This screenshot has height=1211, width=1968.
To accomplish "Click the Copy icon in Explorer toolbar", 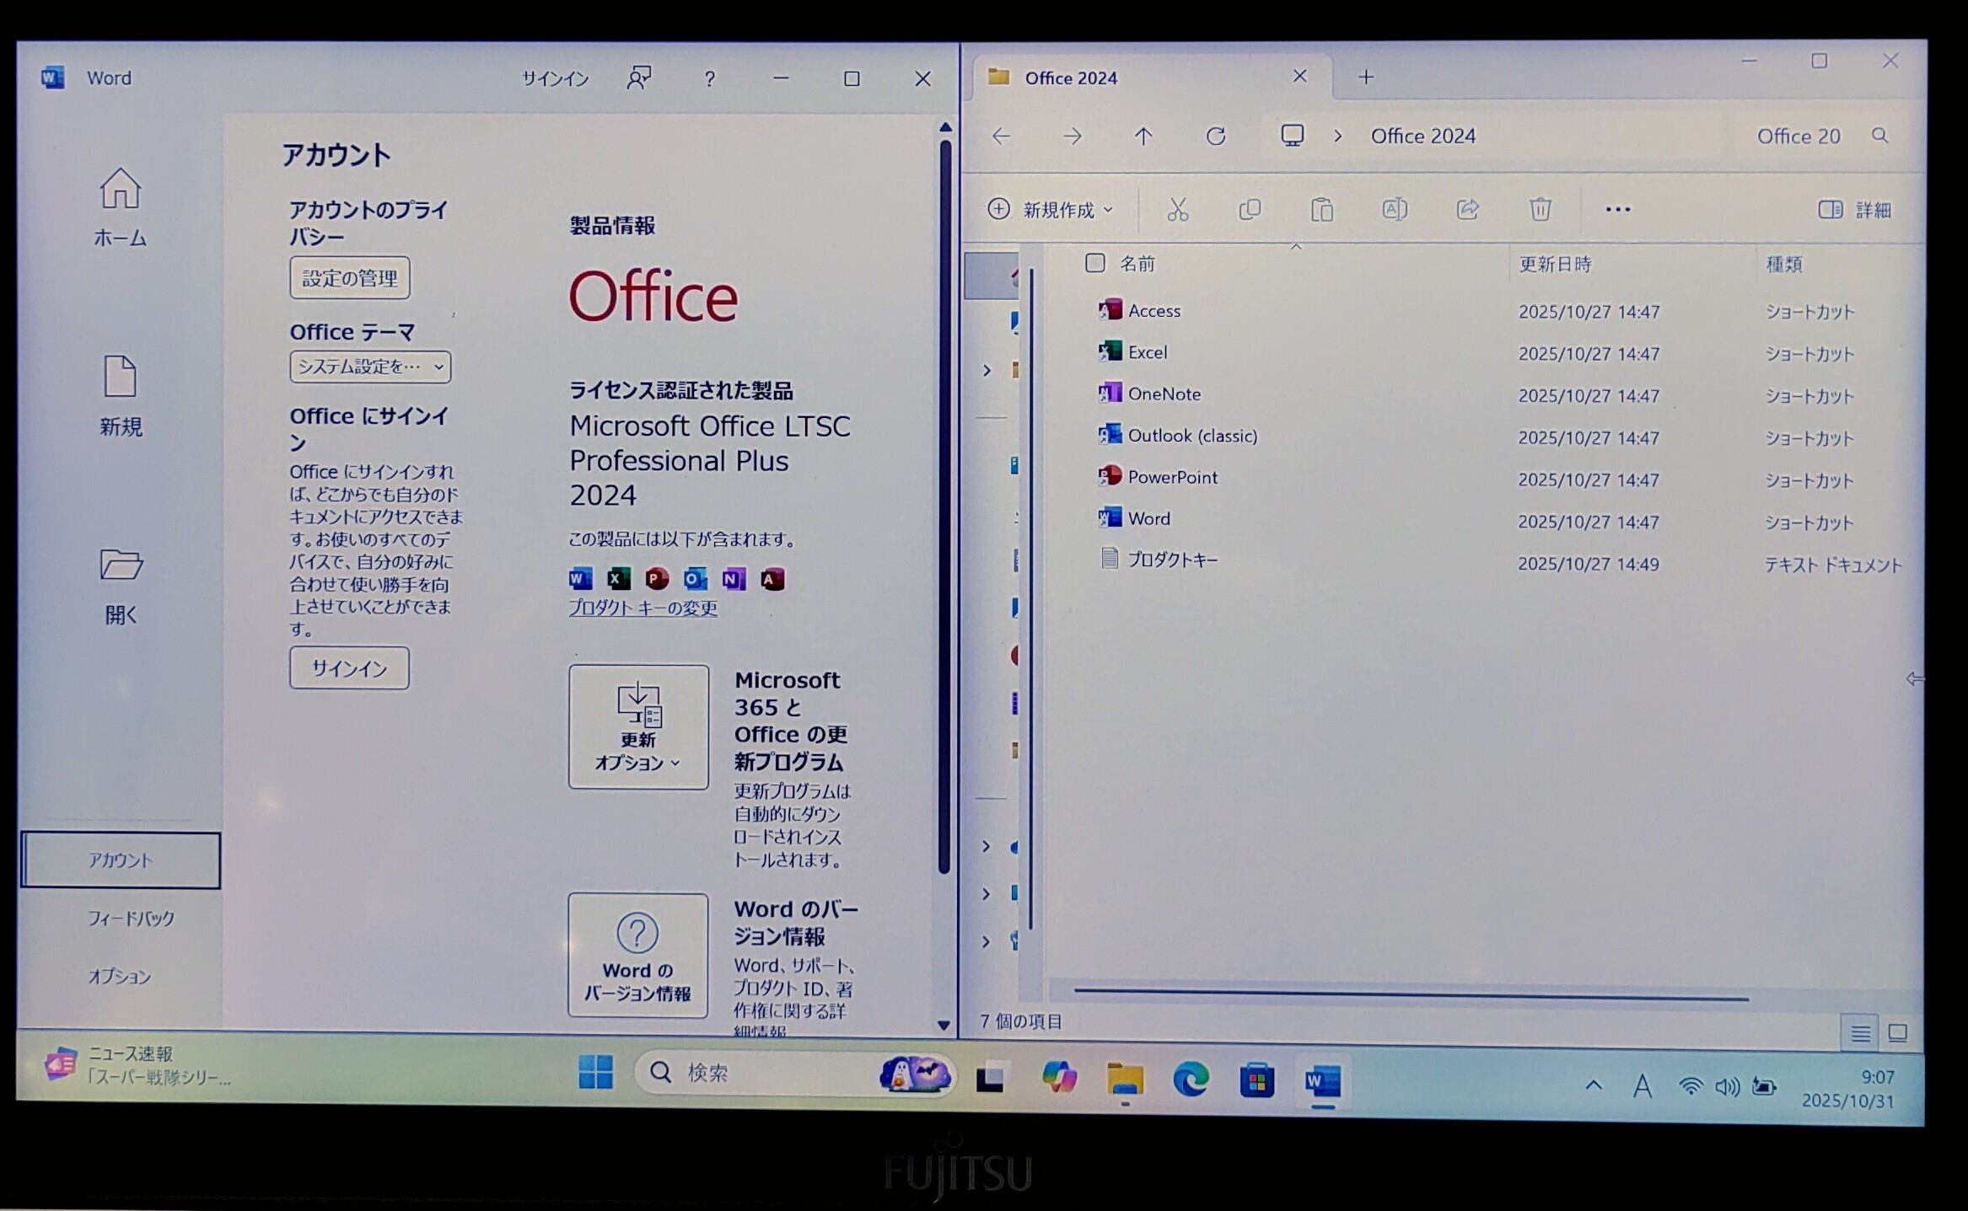I will [x=1250, y=209].
